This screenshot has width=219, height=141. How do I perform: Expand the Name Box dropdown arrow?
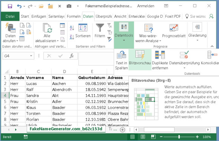coord(31,56)
